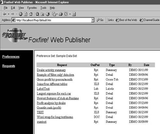This screenshot has width=160, height=134.
Task: Expand the Address bar URL dropdown
Action: tap(93, 20)
